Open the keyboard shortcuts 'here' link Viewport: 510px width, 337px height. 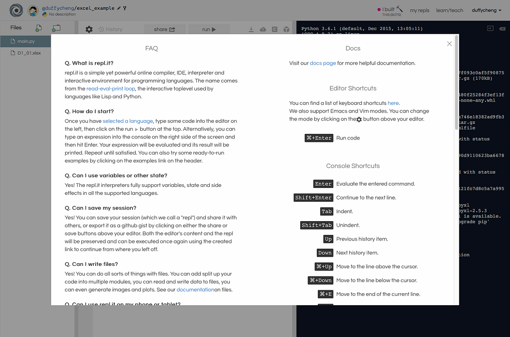[393, 102]
